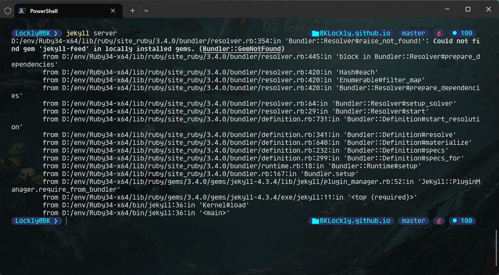499x275 pixels.
Task: Close the terminal window
Action: point(488,9)
